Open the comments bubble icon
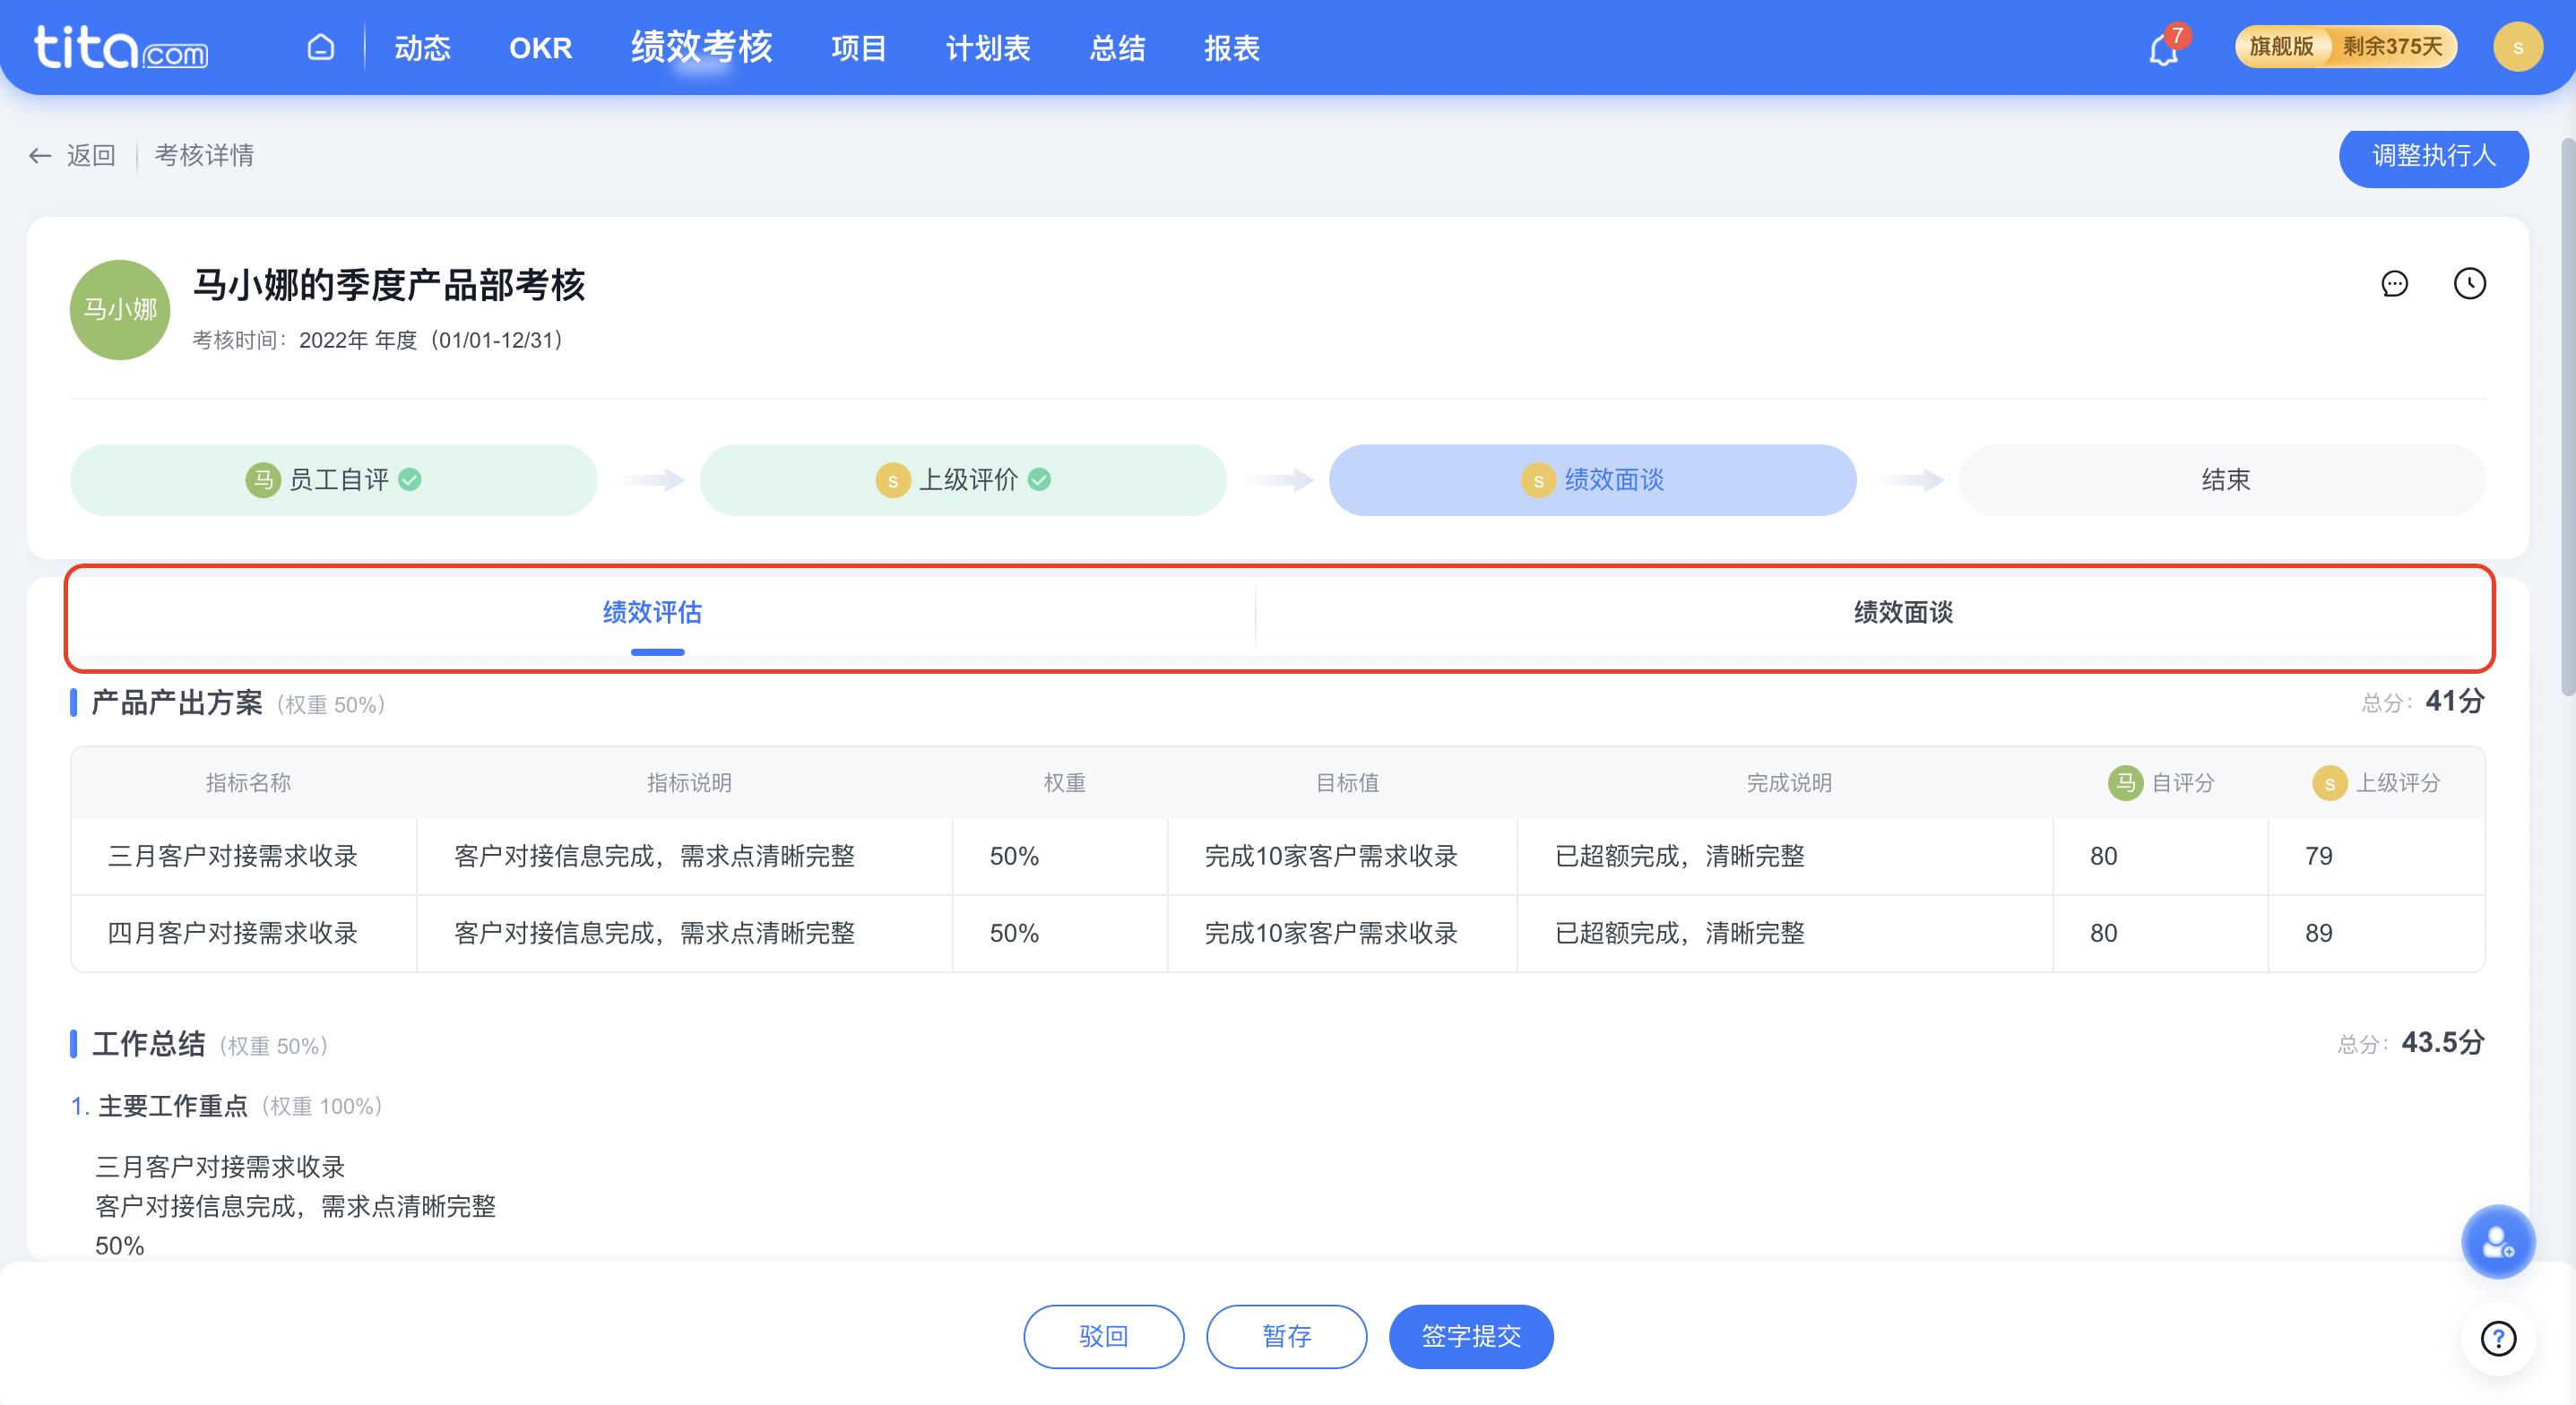 [2394, 284]
